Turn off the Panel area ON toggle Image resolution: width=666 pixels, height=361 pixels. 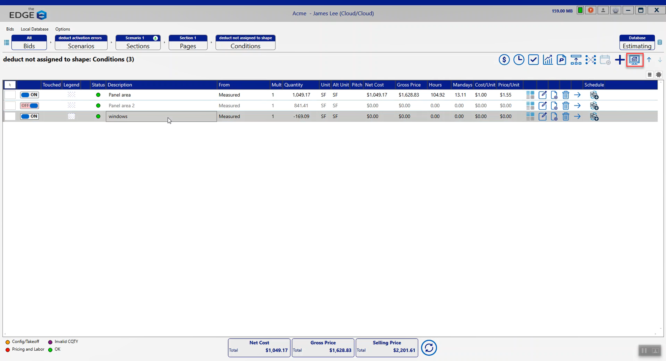[x=29, y=95]
